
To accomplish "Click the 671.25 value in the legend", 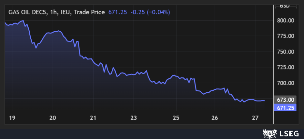I will coord(118,12).
